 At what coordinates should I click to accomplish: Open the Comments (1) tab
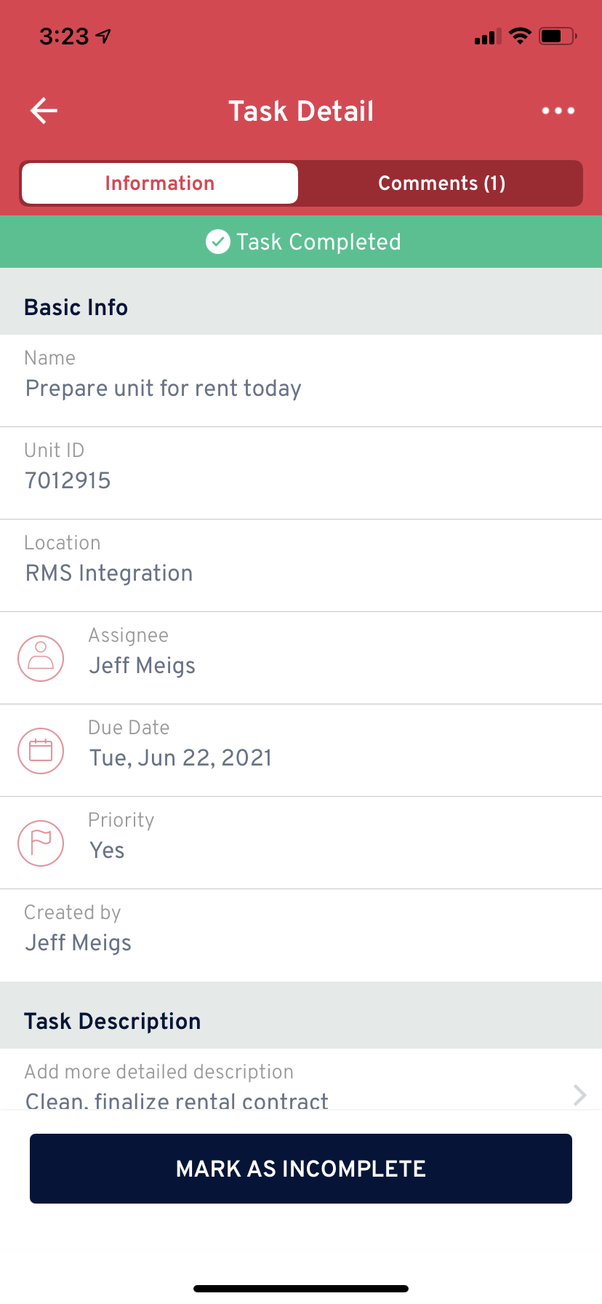click(441, 183)
